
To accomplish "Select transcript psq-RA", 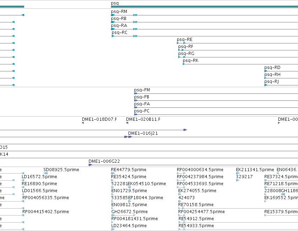I will click(x=119, y=26).
